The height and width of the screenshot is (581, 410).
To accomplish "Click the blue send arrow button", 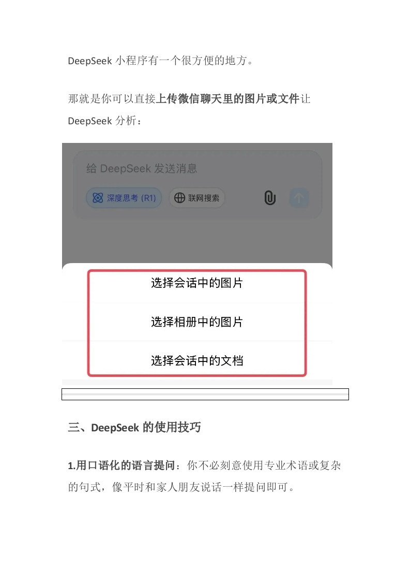I will point(299,198).
